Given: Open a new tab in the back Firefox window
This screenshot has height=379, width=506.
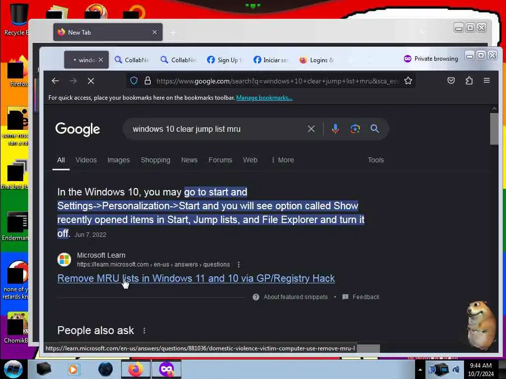Looking at the screenshot, I should click(x=173, y=33).
